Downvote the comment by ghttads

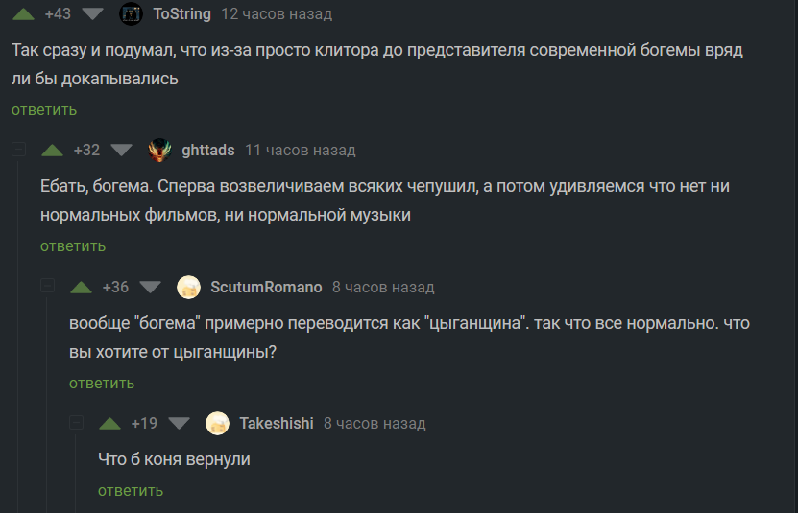tap(120, 151)
